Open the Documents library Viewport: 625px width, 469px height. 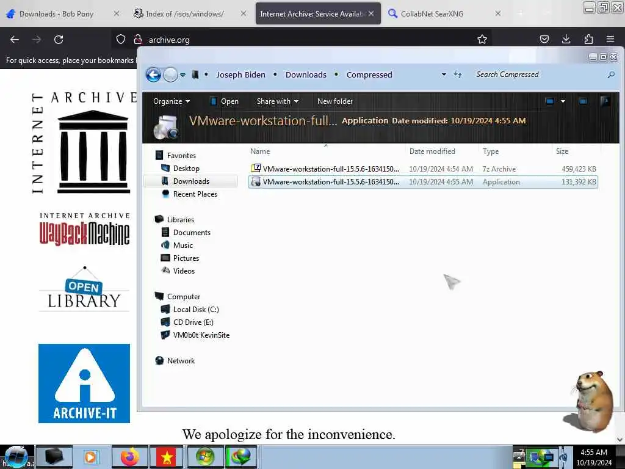tap(191, 233)
